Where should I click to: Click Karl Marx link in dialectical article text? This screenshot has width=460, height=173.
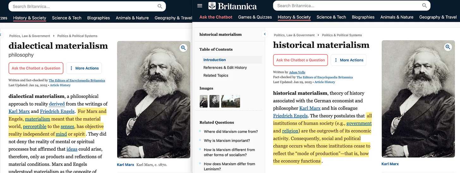pos(19,111)
